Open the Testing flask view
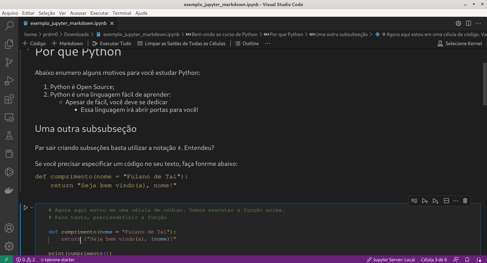The image size is (487, 263). click(9, 135)
